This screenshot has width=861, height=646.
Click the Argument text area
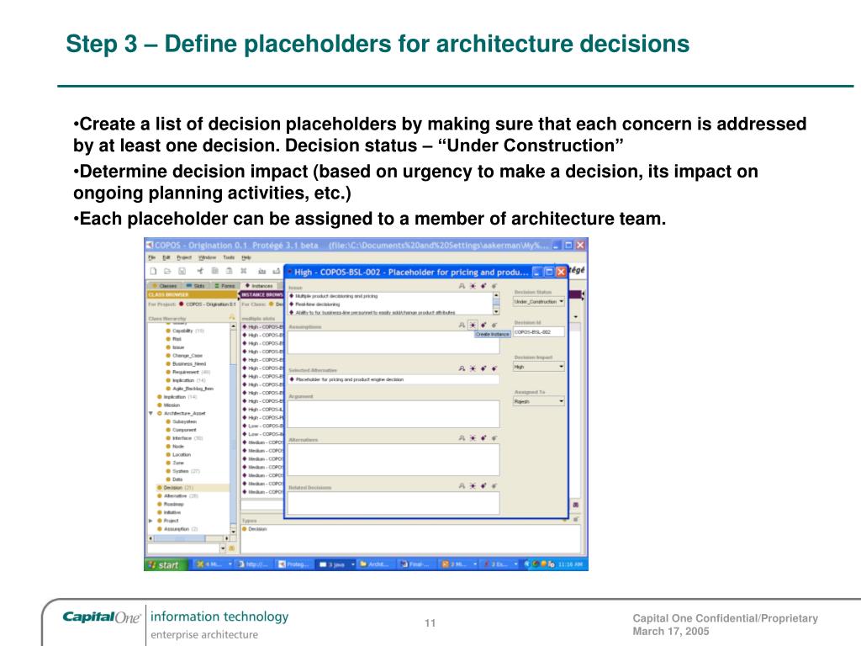pyautogui.click(x=394, y=414)
